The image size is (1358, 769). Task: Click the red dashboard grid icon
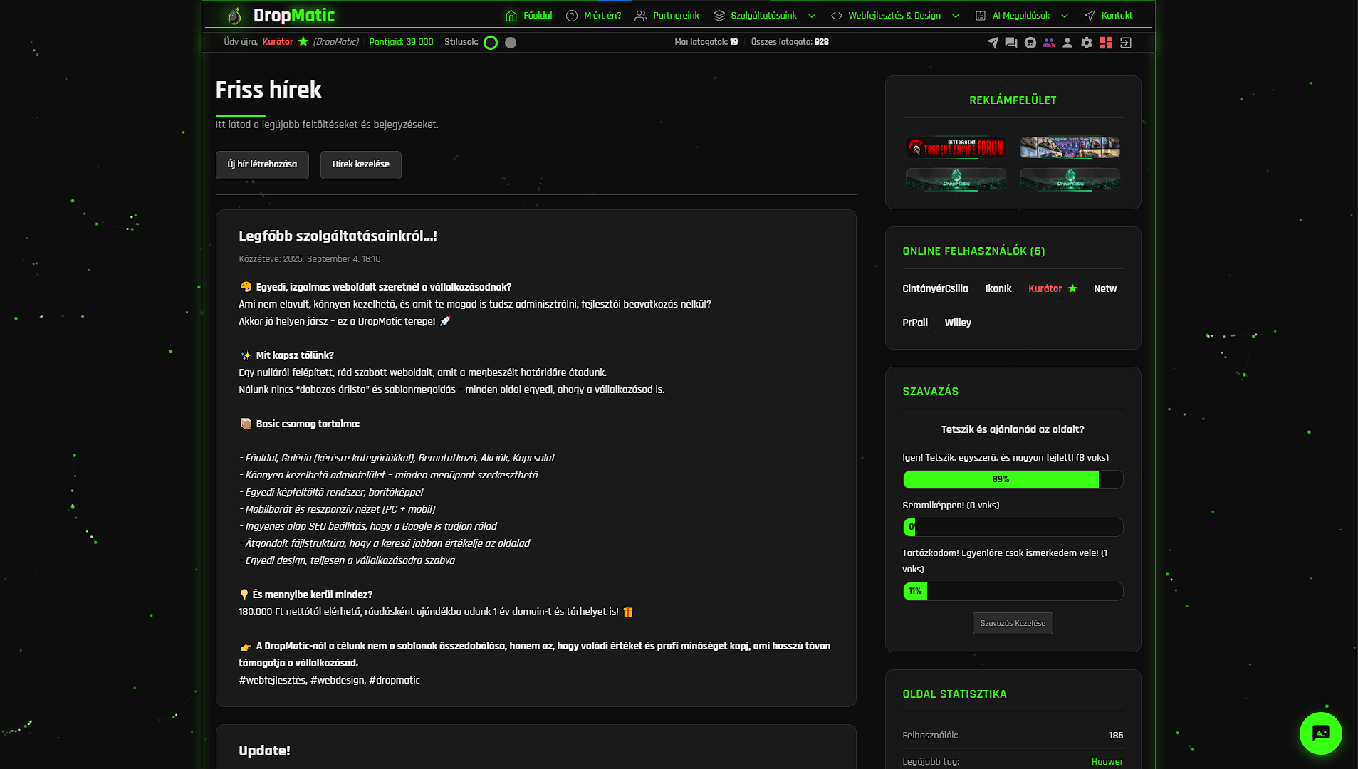click(x=1105, y=43)
